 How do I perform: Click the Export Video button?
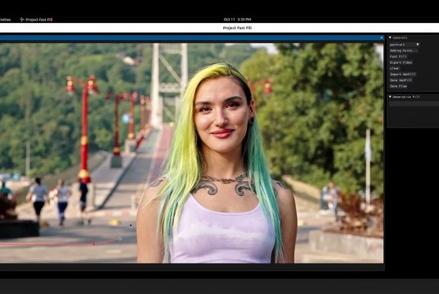[x=401, y=62]
